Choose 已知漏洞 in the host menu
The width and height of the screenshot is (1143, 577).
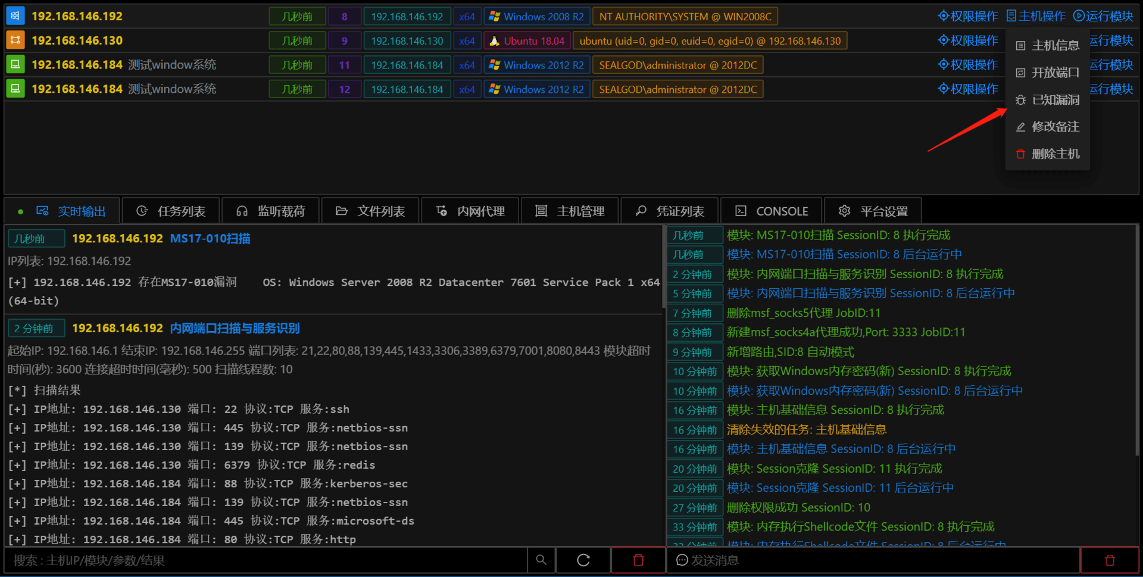(x=1048, y=99)
